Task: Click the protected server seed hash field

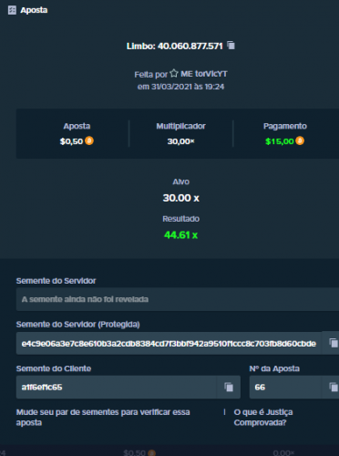Action: point(169,343)
